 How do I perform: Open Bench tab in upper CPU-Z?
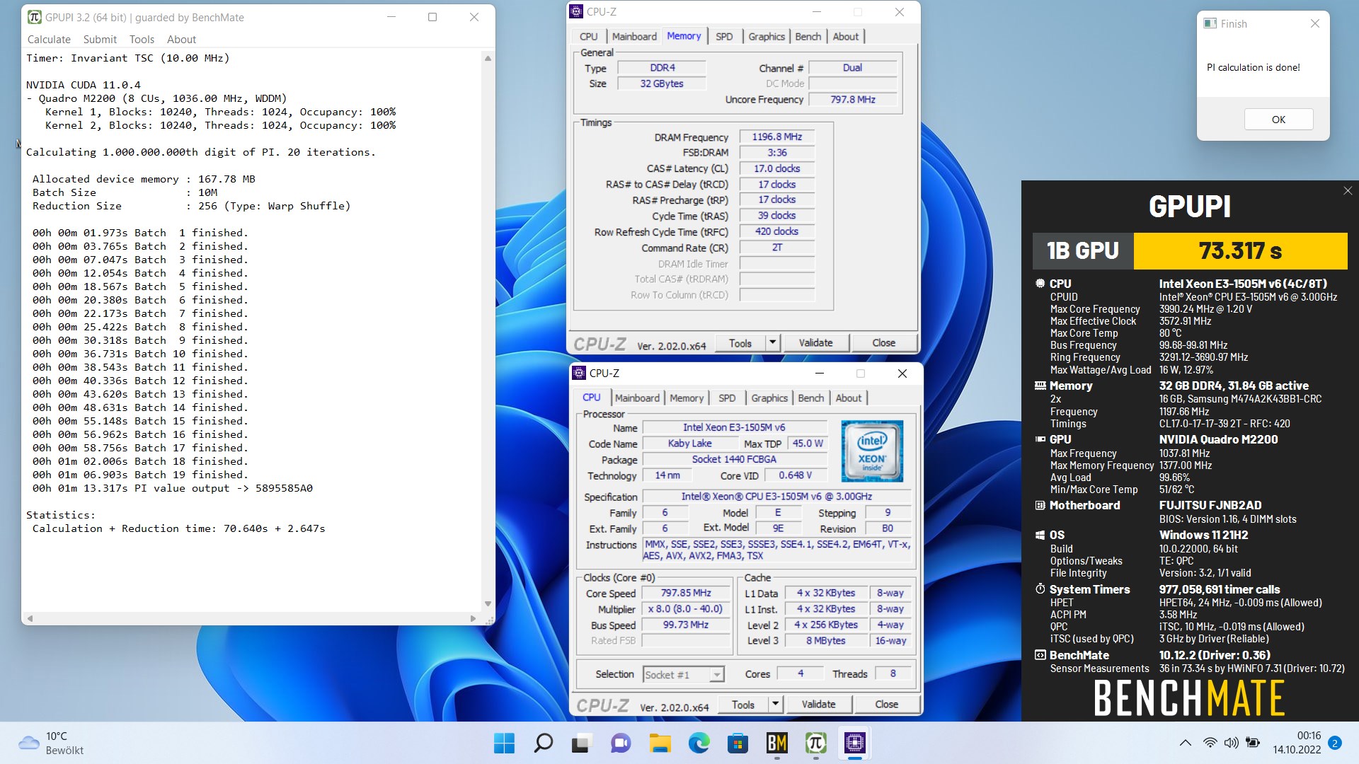[x=808, y=37]
